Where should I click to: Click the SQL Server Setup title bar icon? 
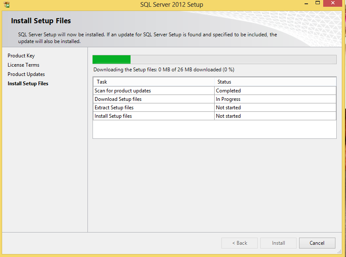point(7,4)
